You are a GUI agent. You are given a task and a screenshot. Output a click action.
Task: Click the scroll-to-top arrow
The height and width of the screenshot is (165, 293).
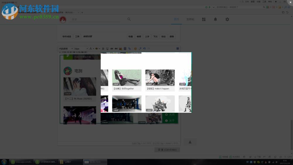(190, 142)
